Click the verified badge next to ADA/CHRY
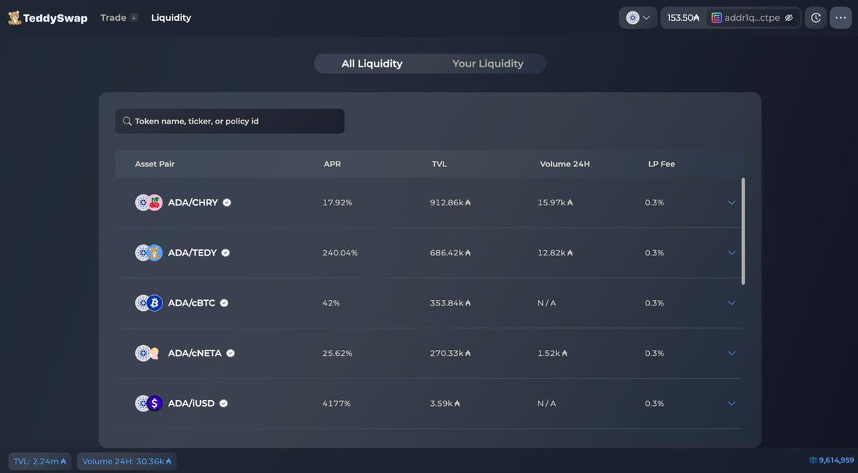Image resolution: width=858 pixels, height=473 pixels. tap(227, 203)
